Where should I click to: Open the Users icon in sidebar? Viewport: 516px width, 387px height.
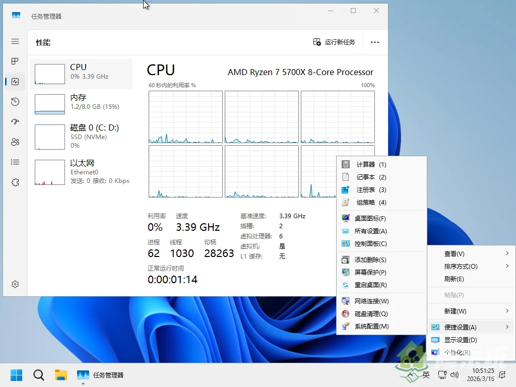click(15, 142)
